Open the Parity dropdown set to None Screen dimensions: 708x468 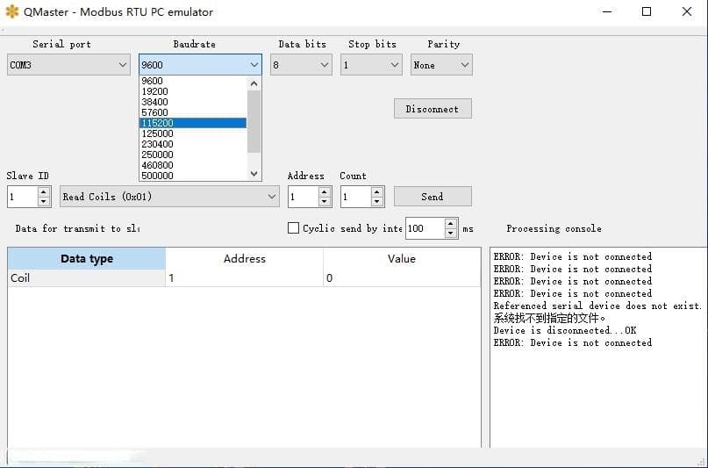(x=441, y=65)
